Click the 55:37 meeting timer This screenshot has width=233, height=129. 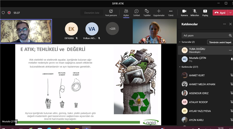point(17,13)
